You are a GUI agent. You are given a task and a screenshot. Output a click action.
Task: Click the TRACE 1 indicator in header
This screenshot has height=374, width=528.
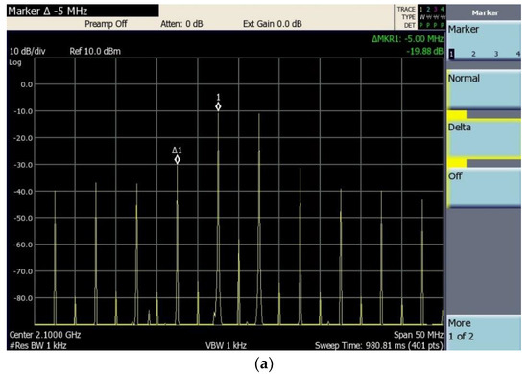[420, 9]
